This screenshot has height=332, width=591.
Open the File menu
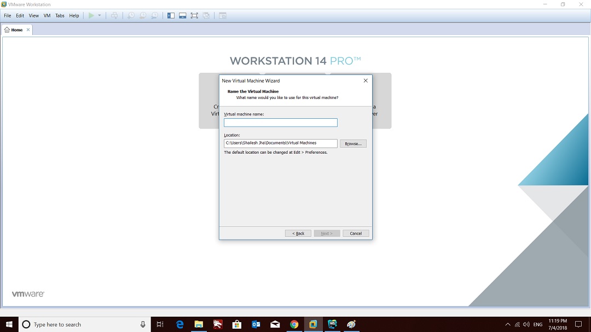pyautogui.click(x=8, y=15)
